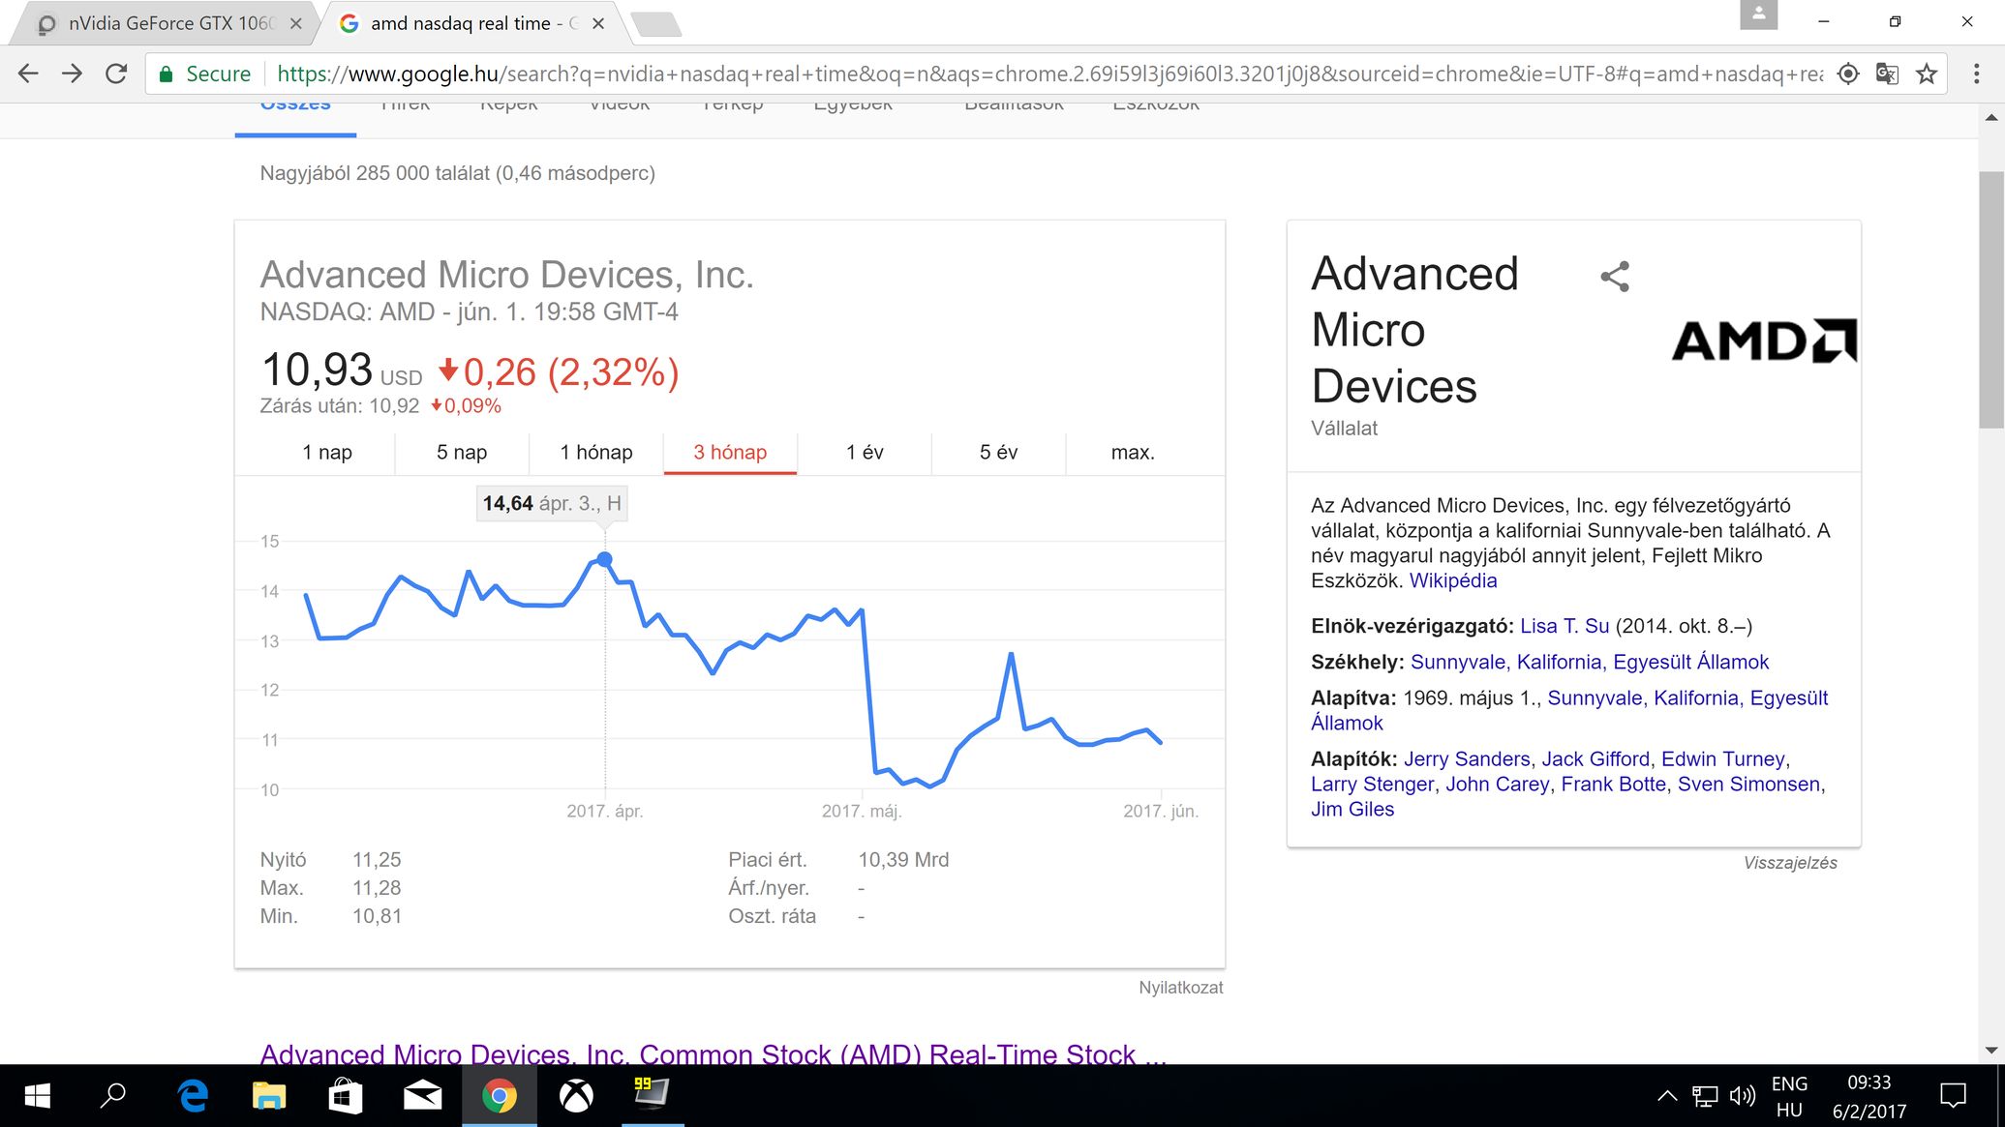Click the scrollbar up arrow

[x=1991, y=117]
